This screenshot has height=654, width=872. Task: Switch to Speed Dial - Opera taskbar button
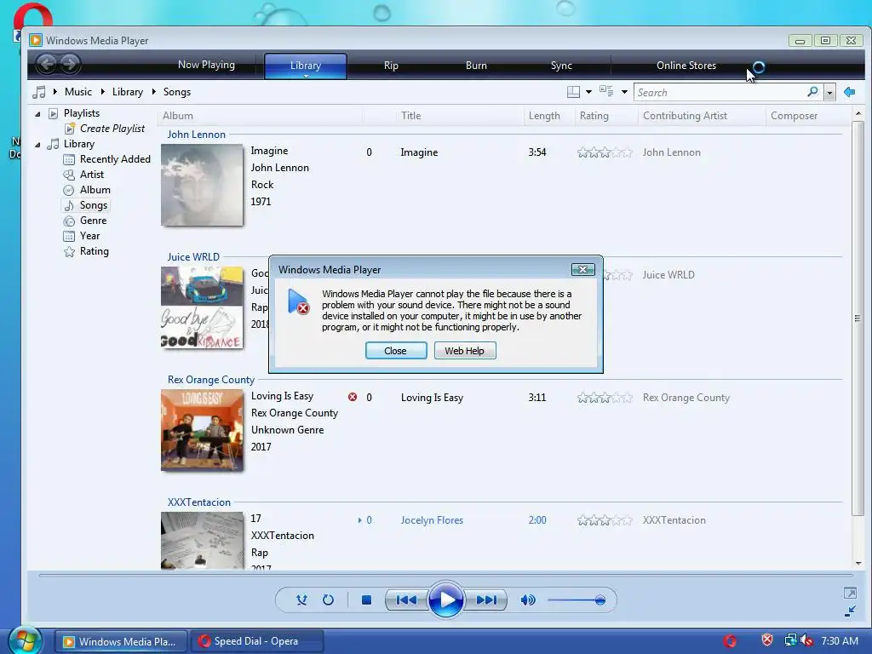click(256, 641)
